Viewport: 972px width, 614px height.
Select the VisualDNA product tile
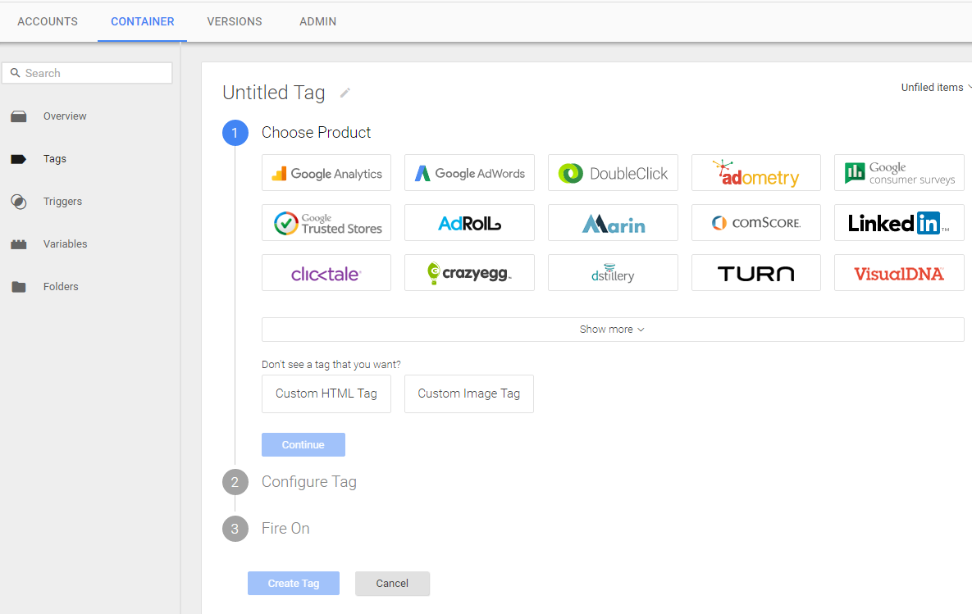[x=899, y=273]
